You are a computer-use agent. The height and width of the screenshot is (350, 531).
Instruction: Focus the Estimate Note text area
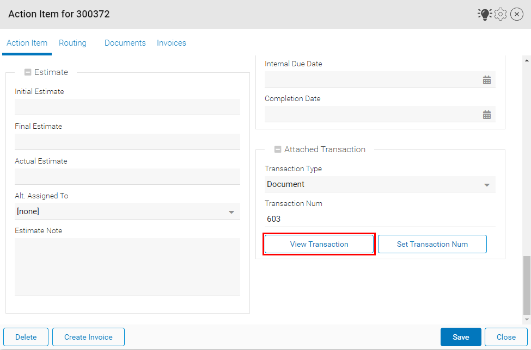click(x=127, y=266)
